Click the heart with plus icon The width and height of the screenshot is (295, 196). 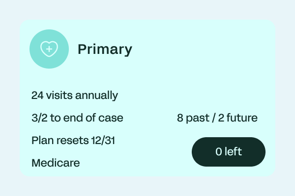coord(49,49)
